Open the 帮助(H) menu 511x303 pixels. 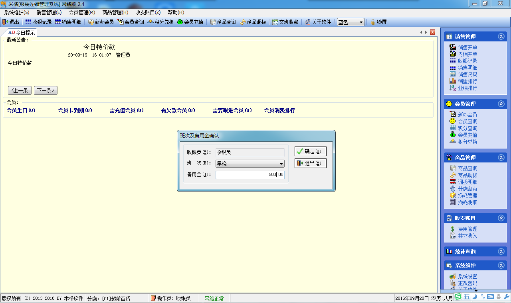176,13
